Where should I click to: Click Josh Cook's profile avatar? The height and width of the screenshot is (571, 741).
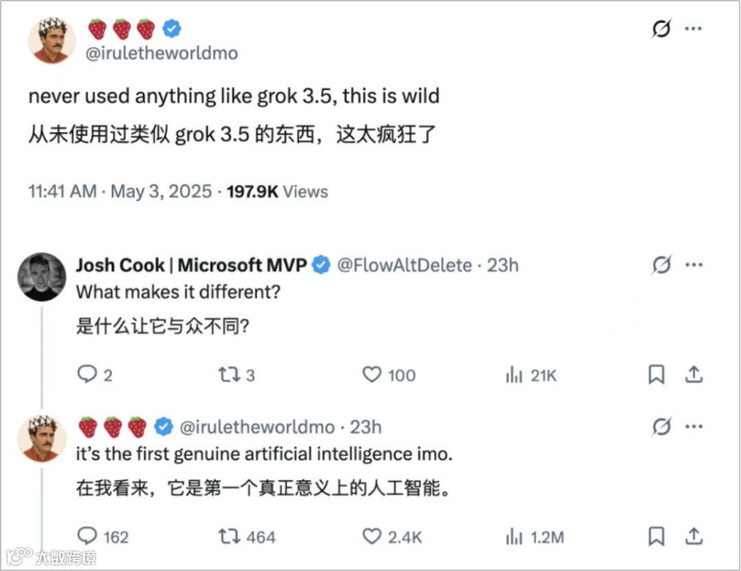point(42,277)
